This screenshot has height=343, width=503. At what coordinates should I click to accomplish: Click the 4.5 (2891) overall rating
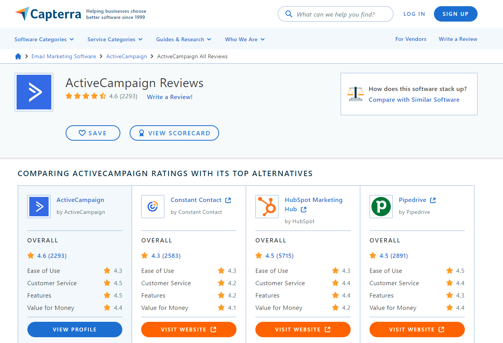(394, 256)
